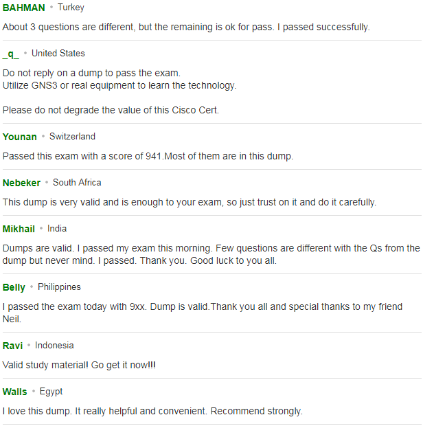Click the Turkey country label

click(x=71, y=8)
